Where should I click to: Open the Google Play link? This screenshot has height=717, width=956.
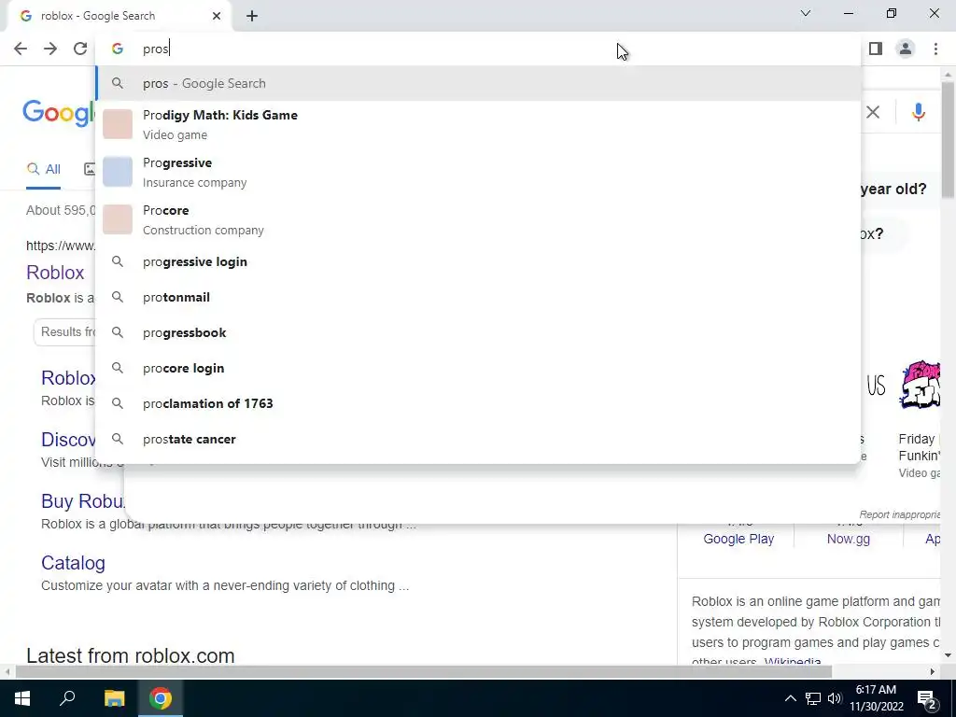[x=738, y=539]
